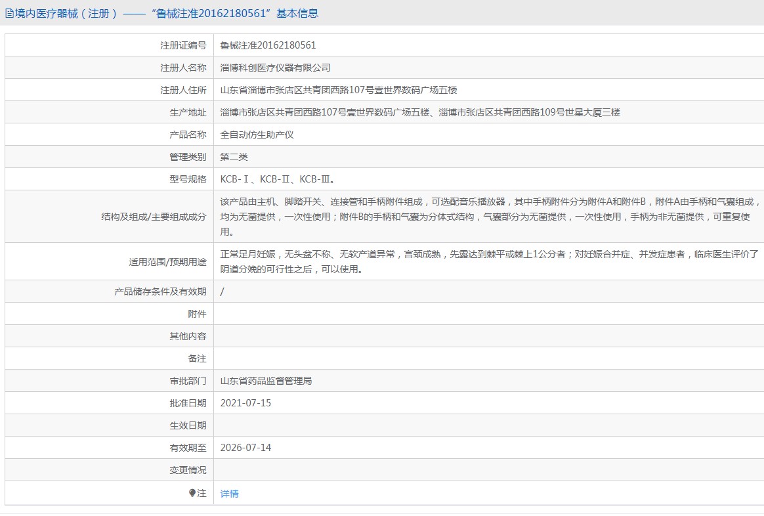Select the intended use text starting 正常足月妊娠
Image resolution: width=764 pixels, height=516 pixels.
(x=489, y=262)
